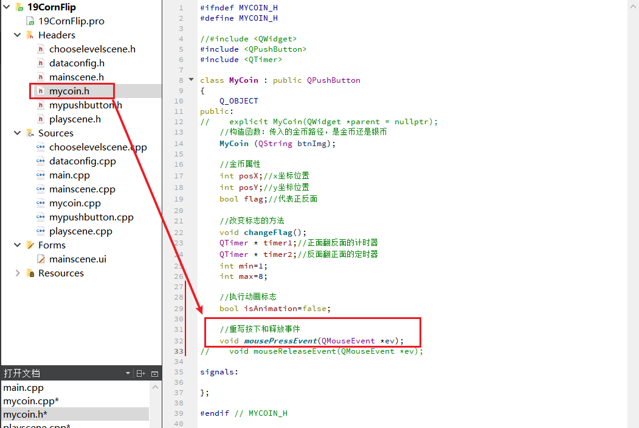Image resolution: width=639 pixels, height=428 pixels.
Task: Open 19CornFlip.pro project file
Action: pos(71,21)
